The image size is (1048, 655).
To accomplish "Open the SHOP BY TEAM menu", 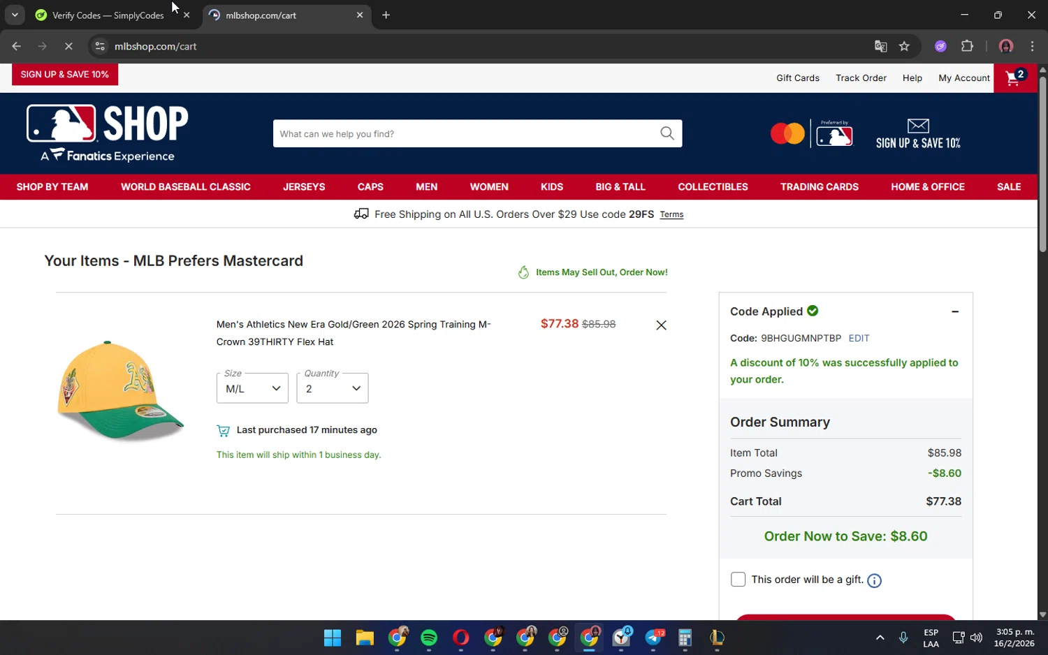I will coord(52,187).
